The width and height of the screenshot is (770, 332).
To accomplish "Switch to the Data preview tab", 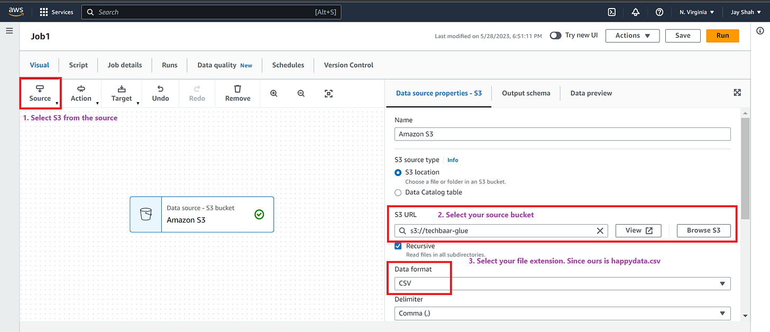I will tap(591, 93).
